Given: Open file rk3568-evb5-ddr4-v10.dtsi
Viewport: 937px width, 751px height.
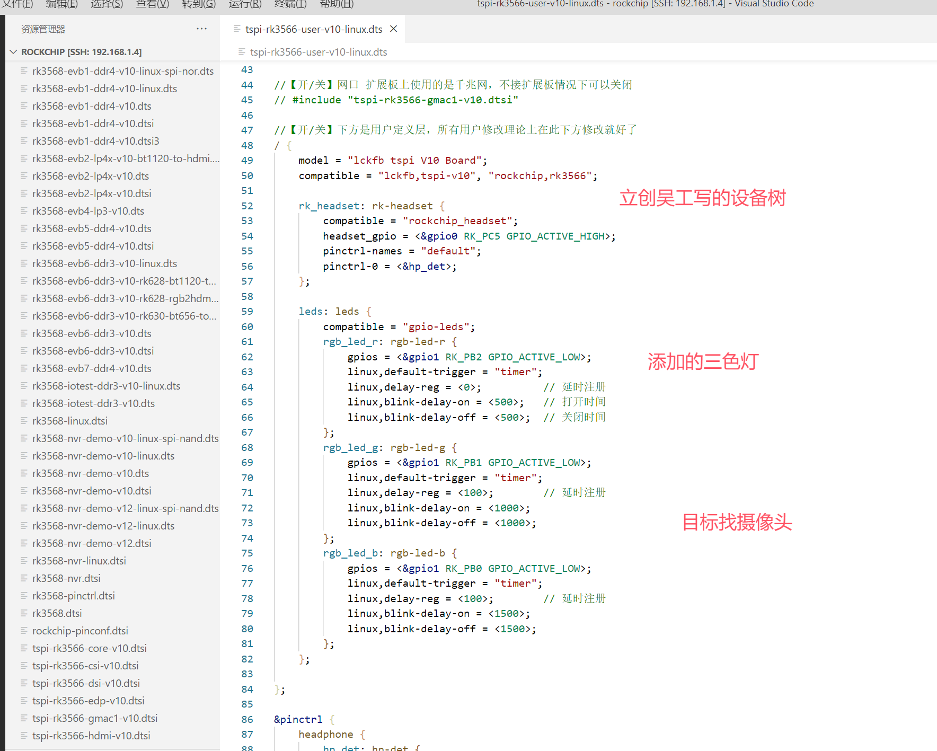Looking at the screenshot, I should point(93,246).
